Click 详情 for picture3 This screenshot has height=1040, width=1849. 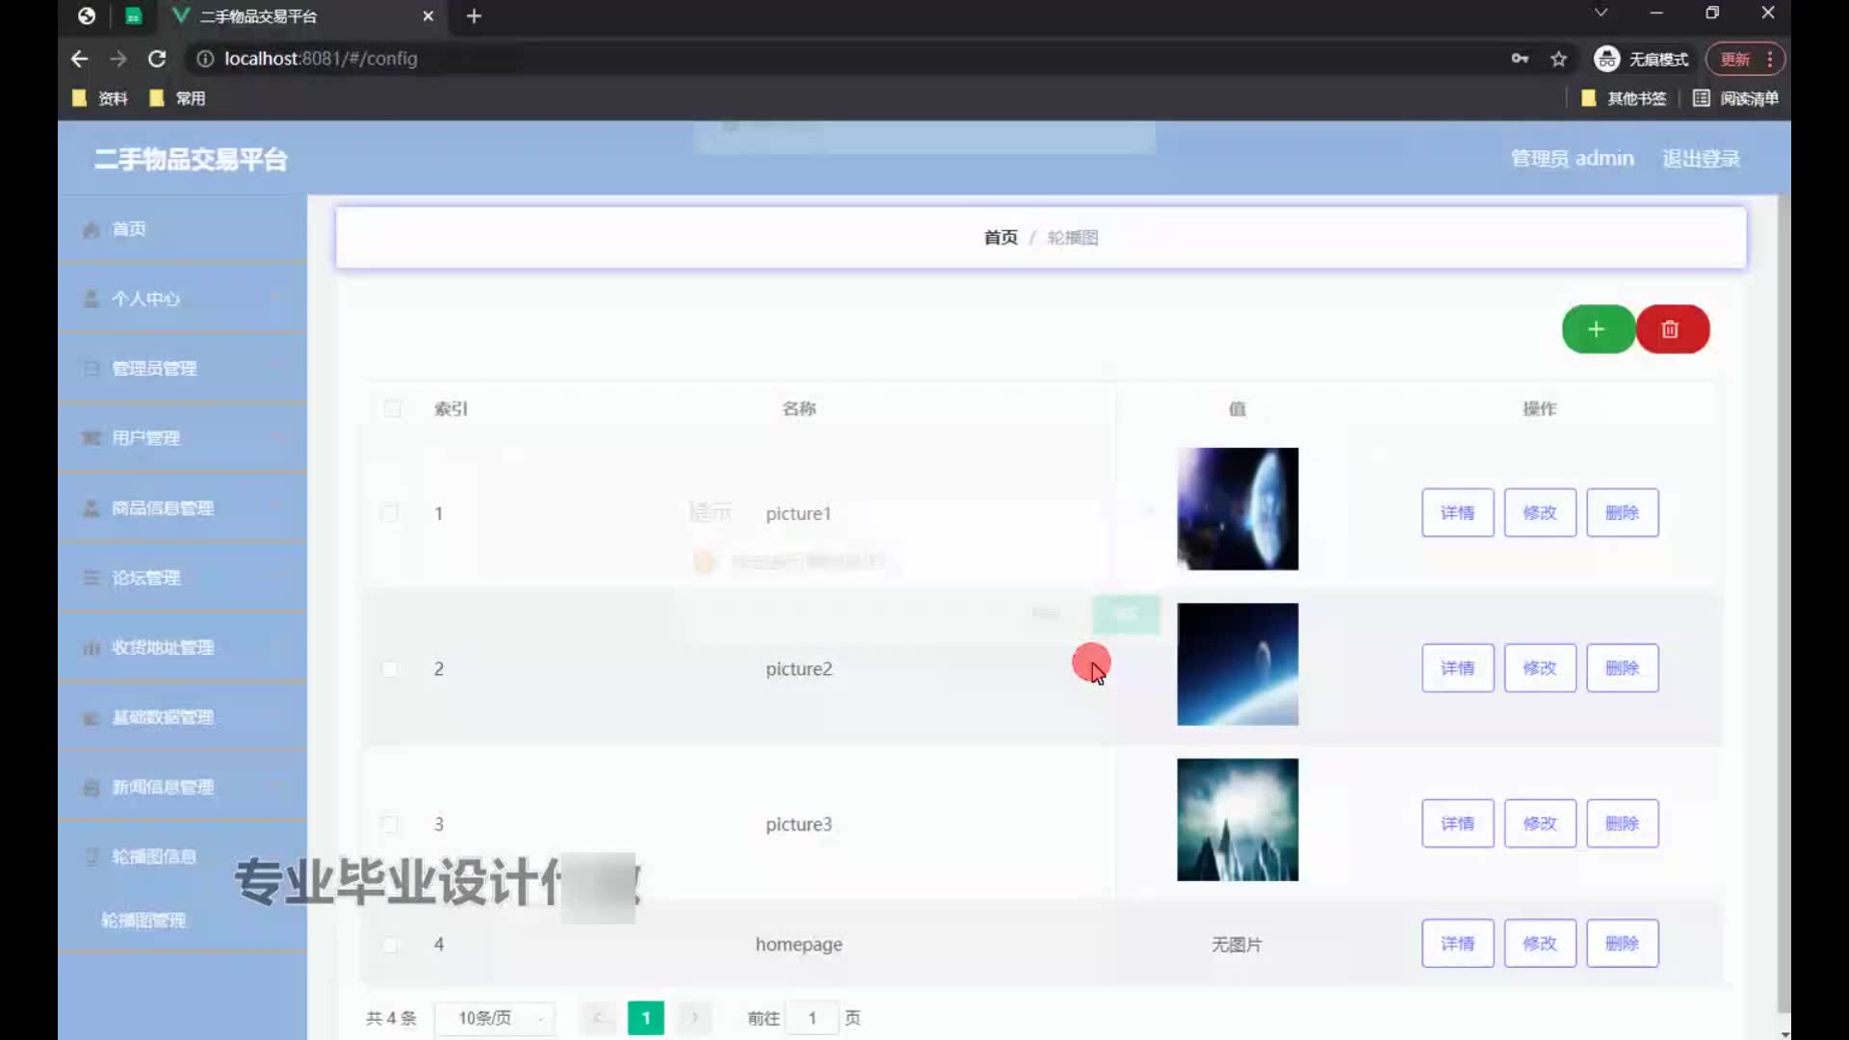point(1457,823)
